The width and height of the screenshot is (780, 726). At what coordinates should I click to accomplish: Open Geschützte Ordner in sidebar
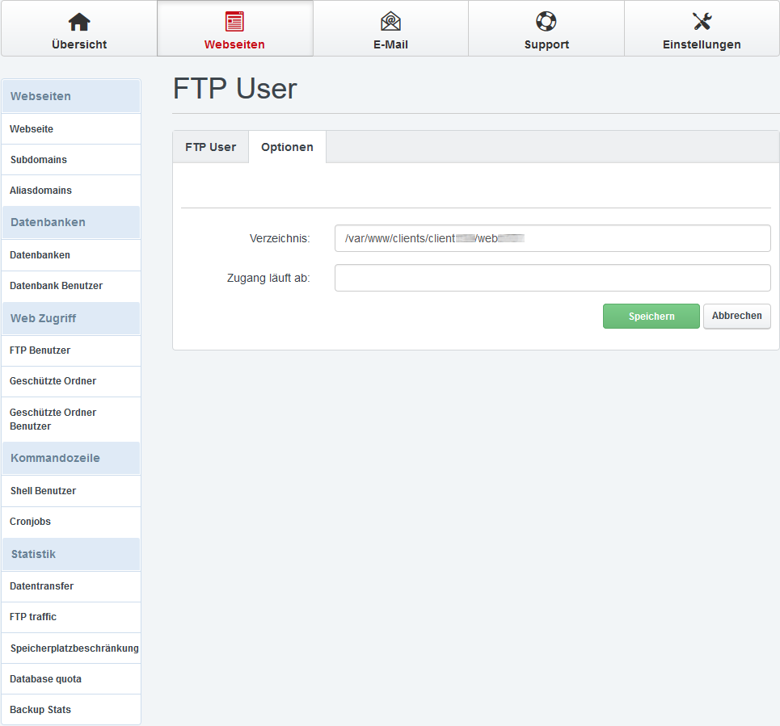point(53,381)
